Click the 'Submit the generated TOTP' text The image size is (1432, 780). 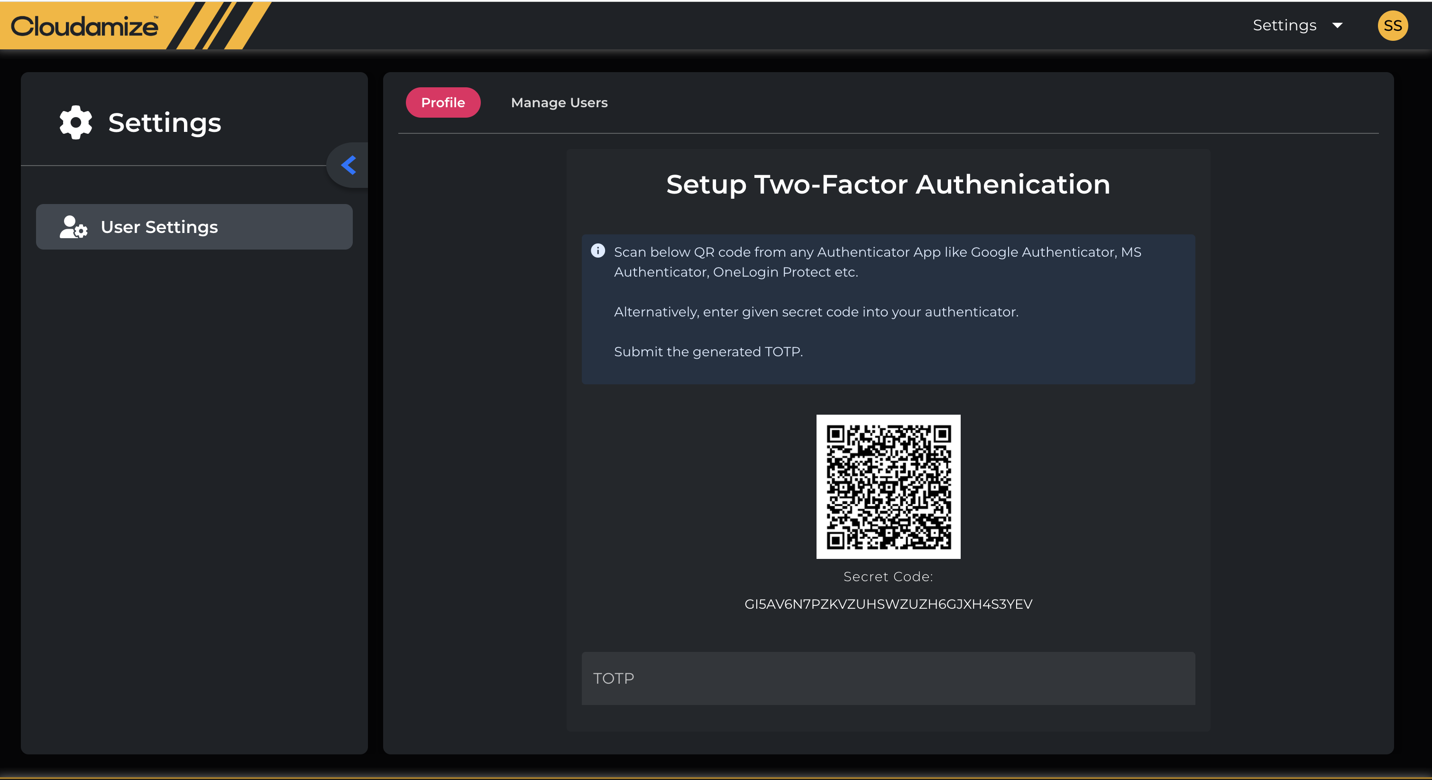tap(707, 352)
